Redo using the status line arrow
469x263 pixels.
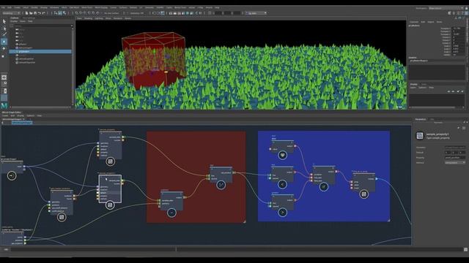(x=44, y=13)
